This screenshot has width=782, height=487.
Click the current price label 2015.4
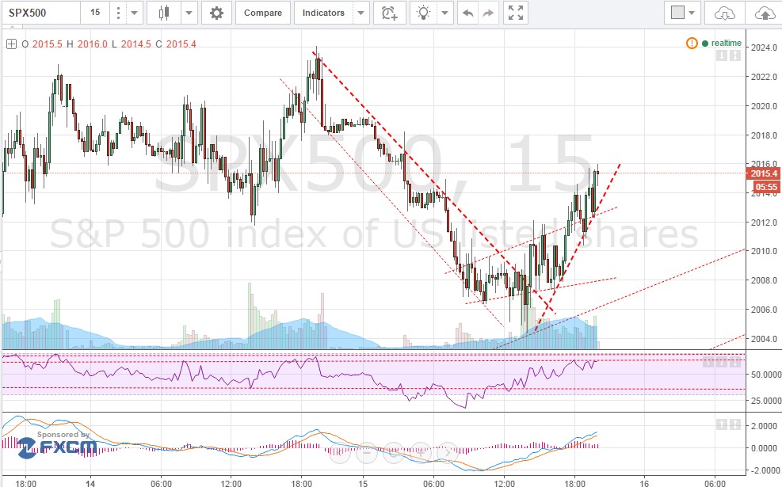pyautogui.click(x=763, y=173)
